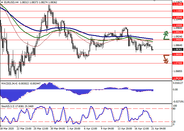Click the 1.08000 support price label
The image size is (184, 131).
point(177,54)
